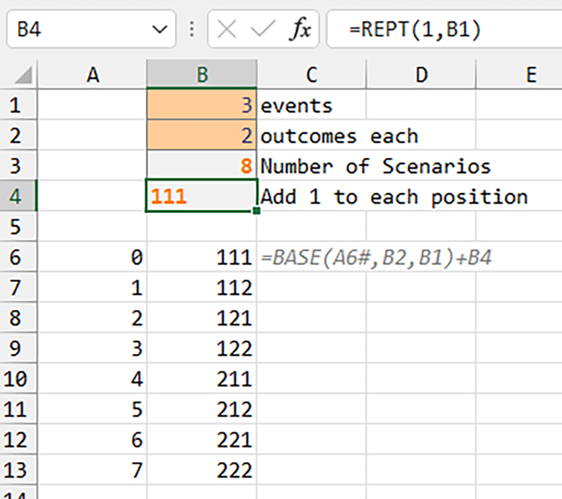The height and width of the screenshot is (499, 562).
Task: Select cell A6 containing 0
Action: click(x=93, y=257)
